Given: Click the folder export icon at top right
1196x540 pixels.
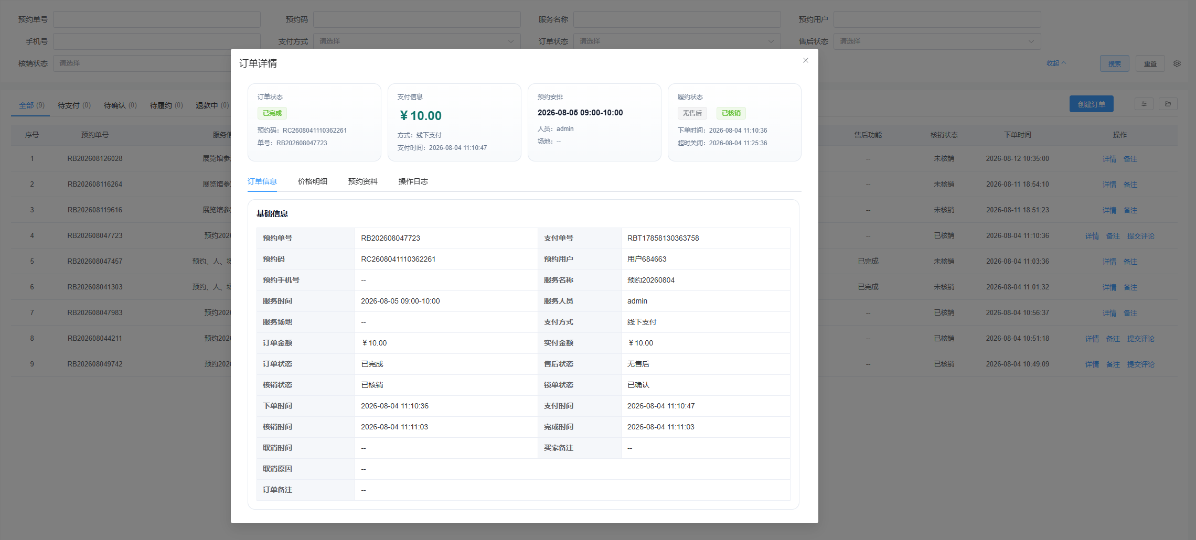Looking at the screenshot, I should pos(1168,104).
